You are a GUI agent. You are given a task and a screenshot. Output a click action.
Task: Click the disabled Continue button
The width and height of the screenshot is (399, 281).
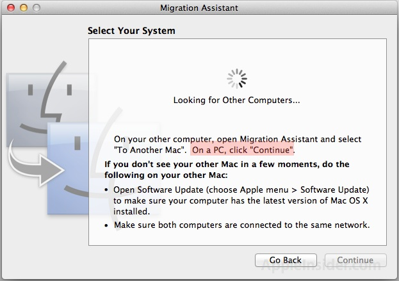click(355, 260)
